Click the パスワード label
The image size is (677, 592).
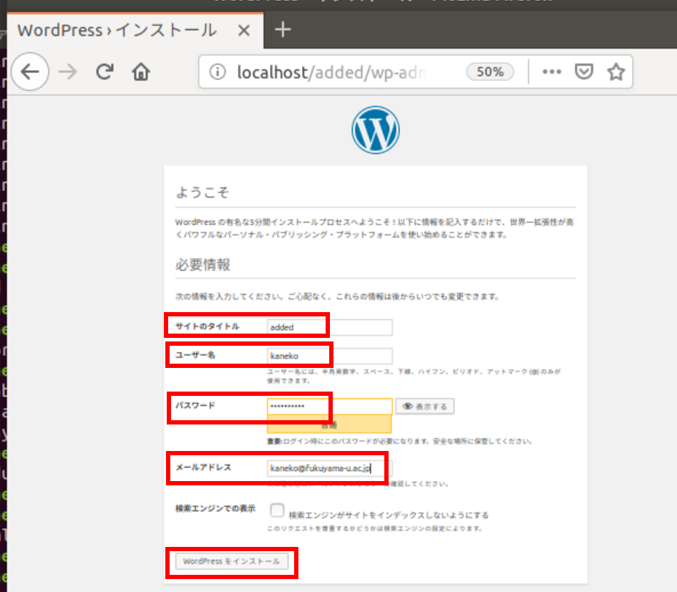[195, 405]
